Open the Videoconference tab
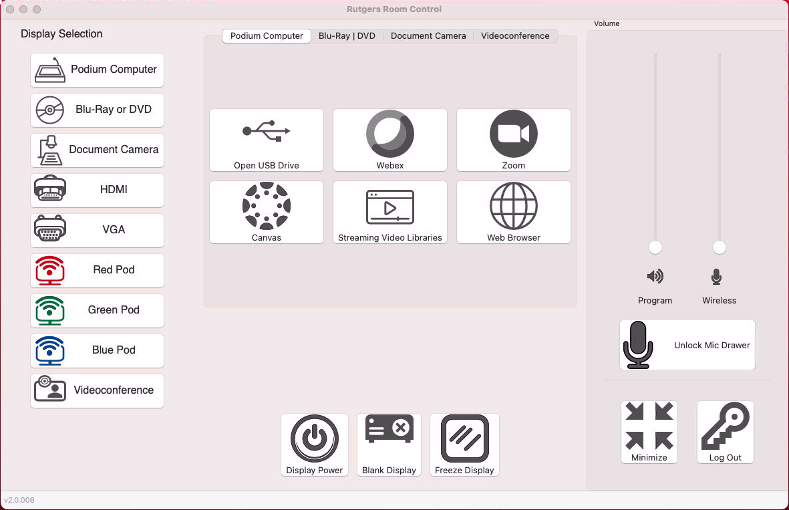Image resolution: width=789 pixels, height=510 pixels. [x=515, y=36]
